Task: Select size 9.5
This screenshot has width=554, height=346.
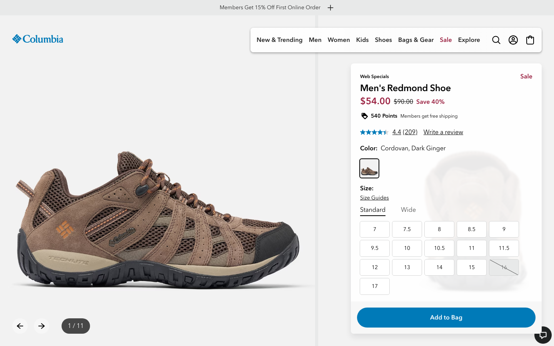Action: (x=375, y=248)
